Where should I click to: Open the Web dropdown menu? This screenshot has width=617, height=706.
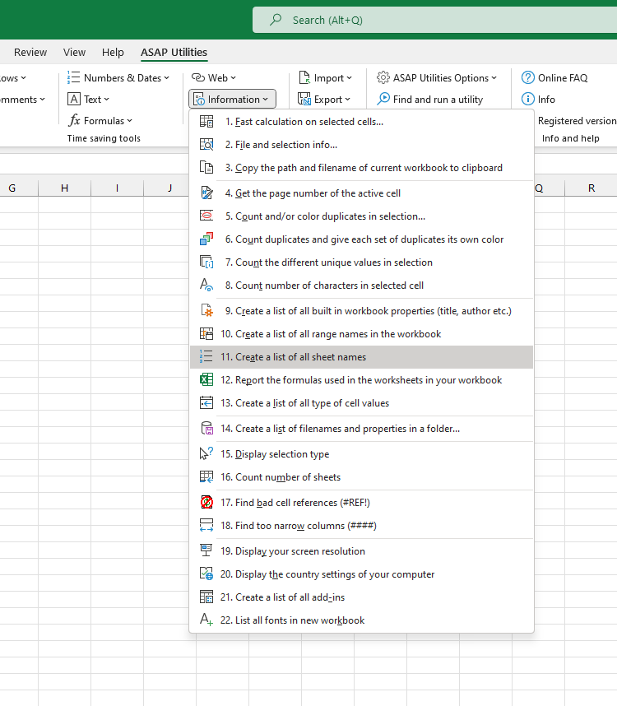point(214,78)
